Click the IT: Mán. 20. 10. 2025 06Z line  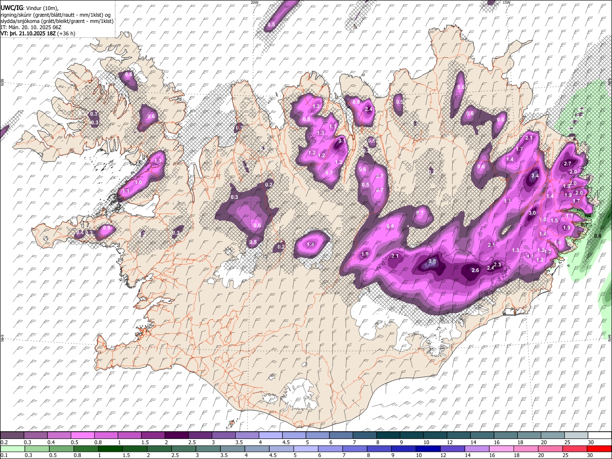tap(31, 27)
